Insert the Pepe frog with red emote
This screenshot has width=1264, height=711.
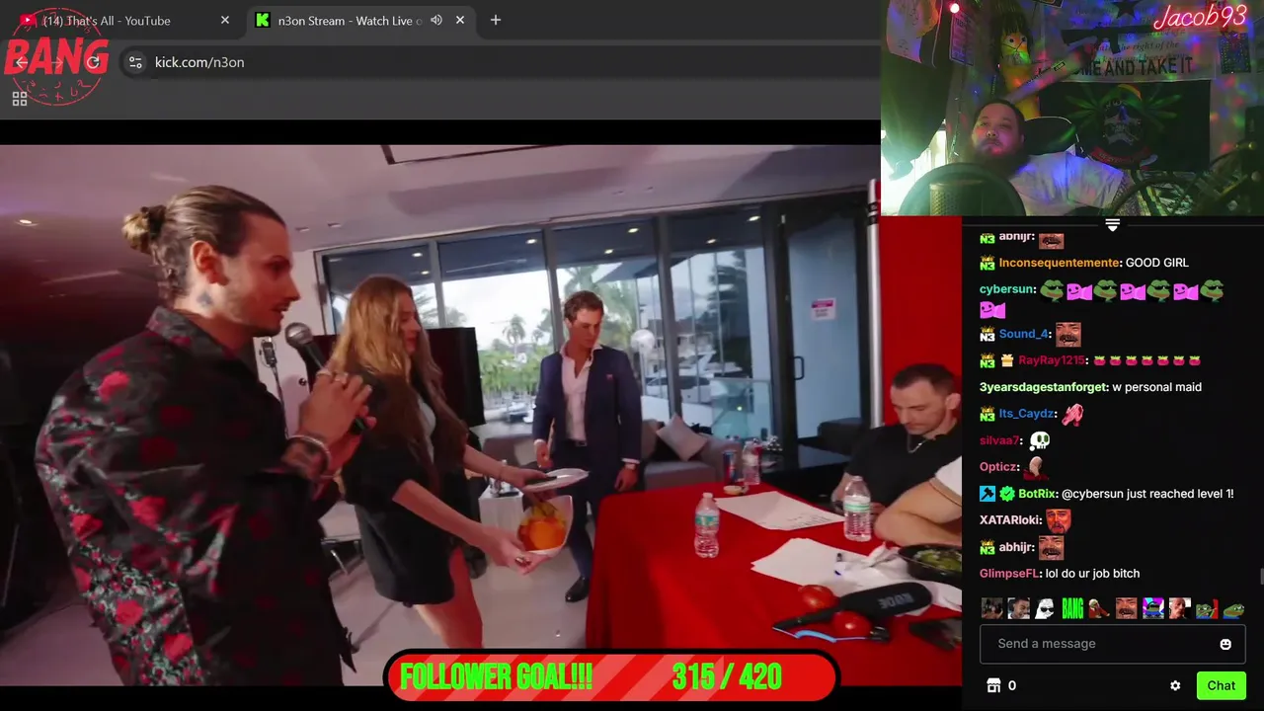click(1206, 609)
